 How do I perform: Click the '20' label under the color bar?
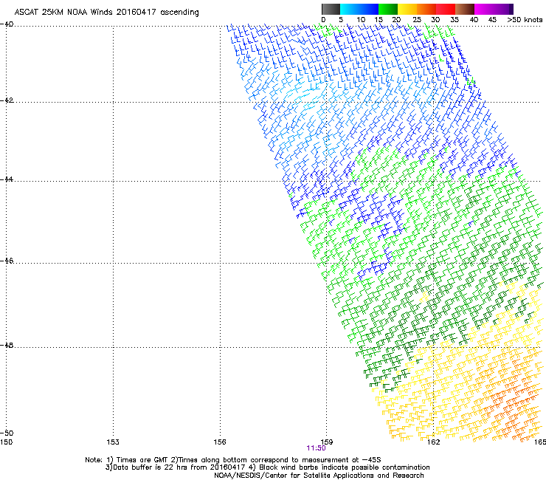click(396, 19)
